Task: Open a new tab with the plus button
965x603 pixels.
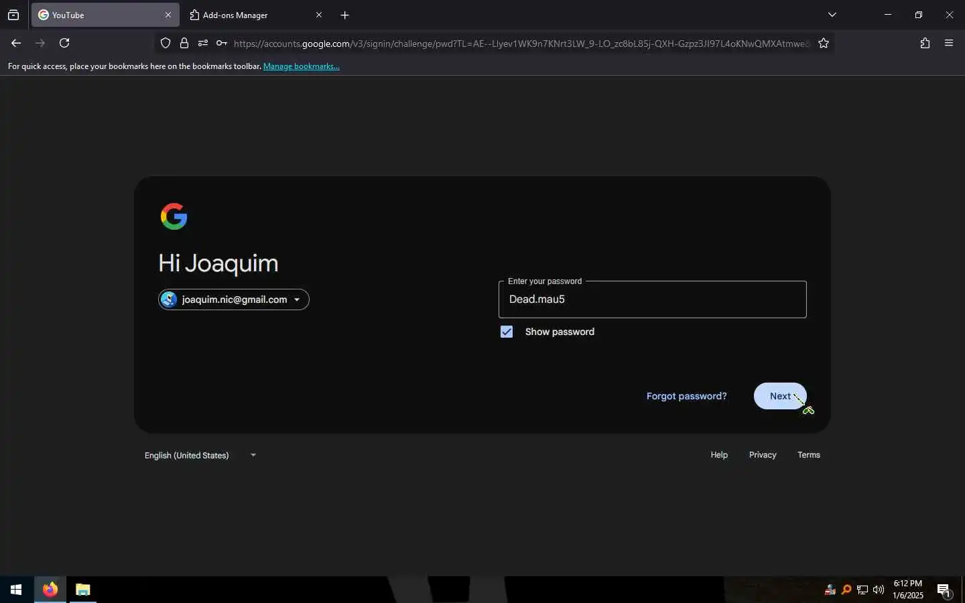Action: (344, 15)
